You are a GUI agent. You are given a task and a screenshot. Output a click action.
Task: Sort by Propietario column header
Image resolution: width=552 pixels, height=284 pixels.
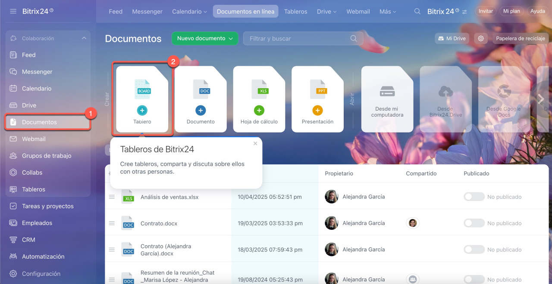click(339, 173)
